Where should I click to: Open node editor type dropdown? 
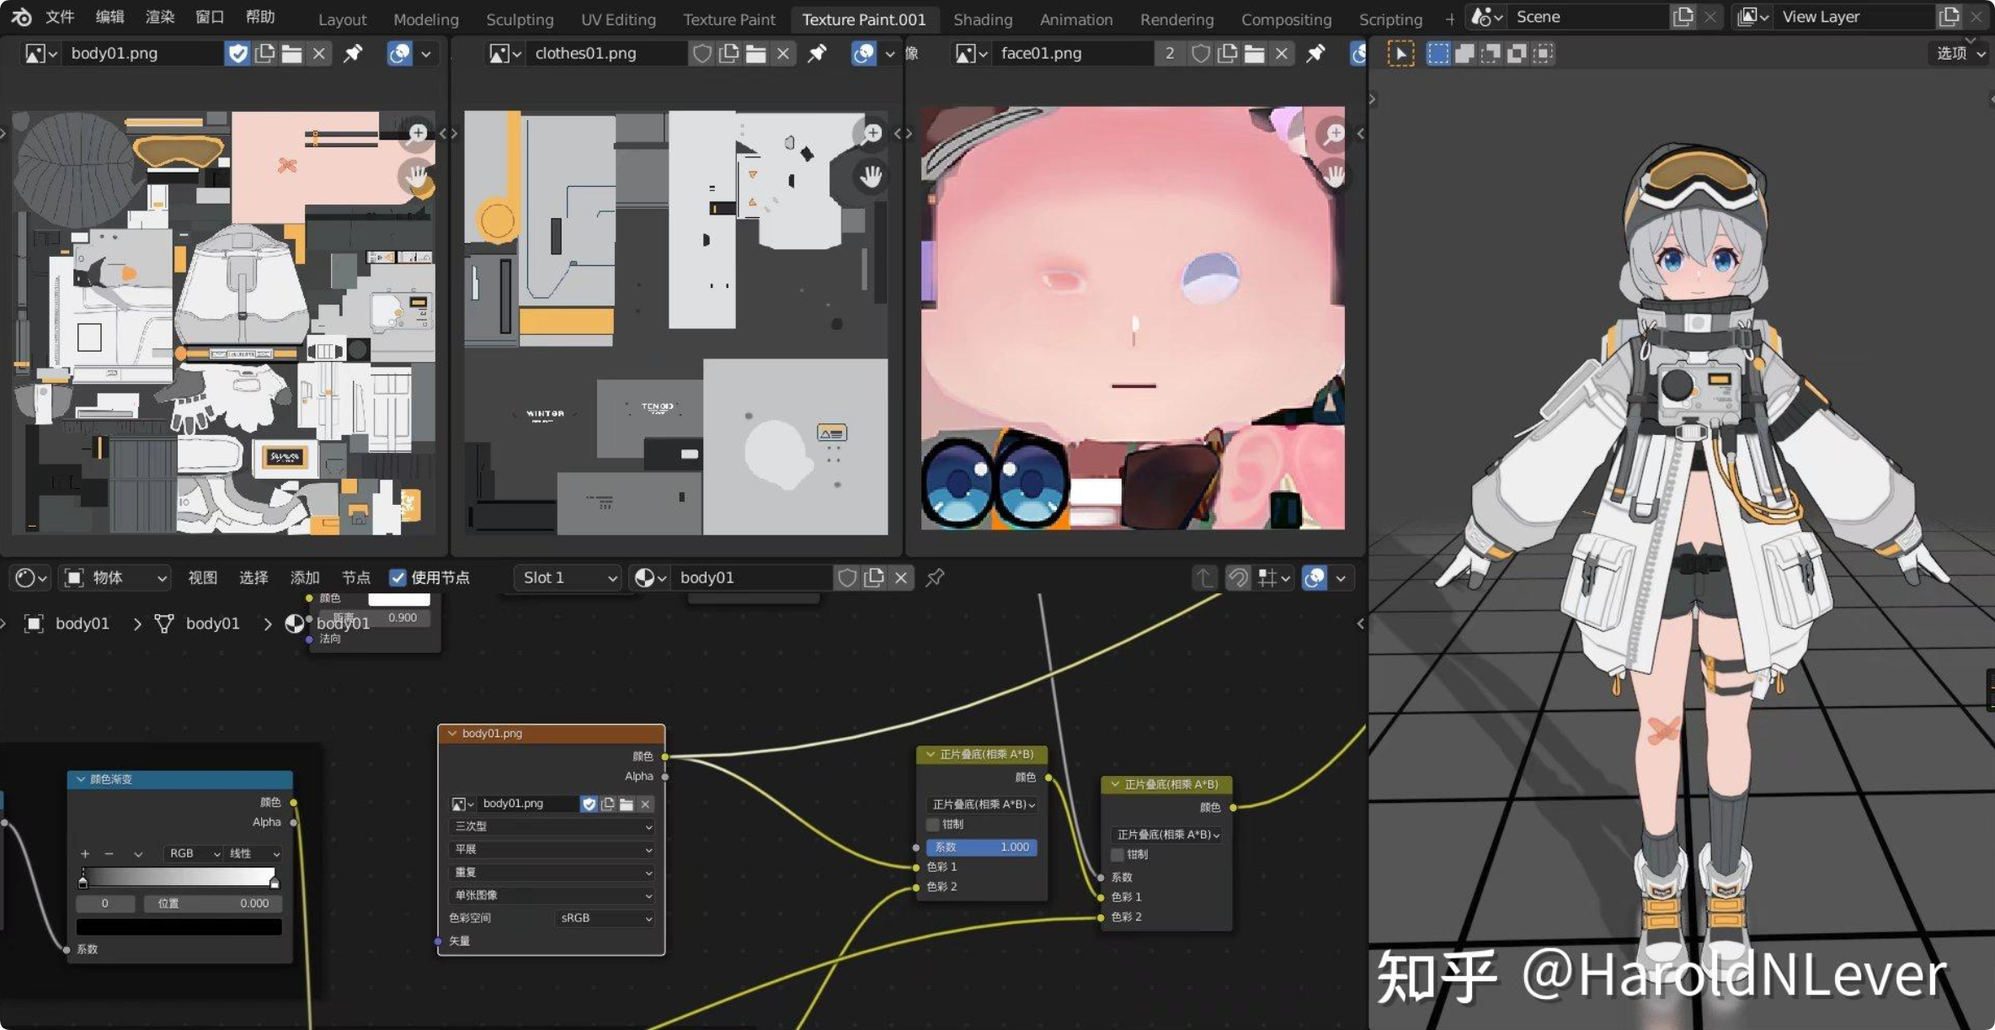tap(30, 578)
